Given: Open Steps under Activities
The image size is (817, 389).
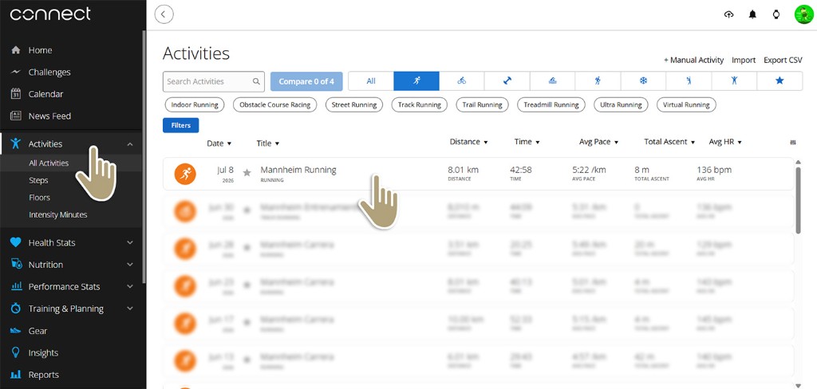Looking at the screenshot, I should coord(38,180).
